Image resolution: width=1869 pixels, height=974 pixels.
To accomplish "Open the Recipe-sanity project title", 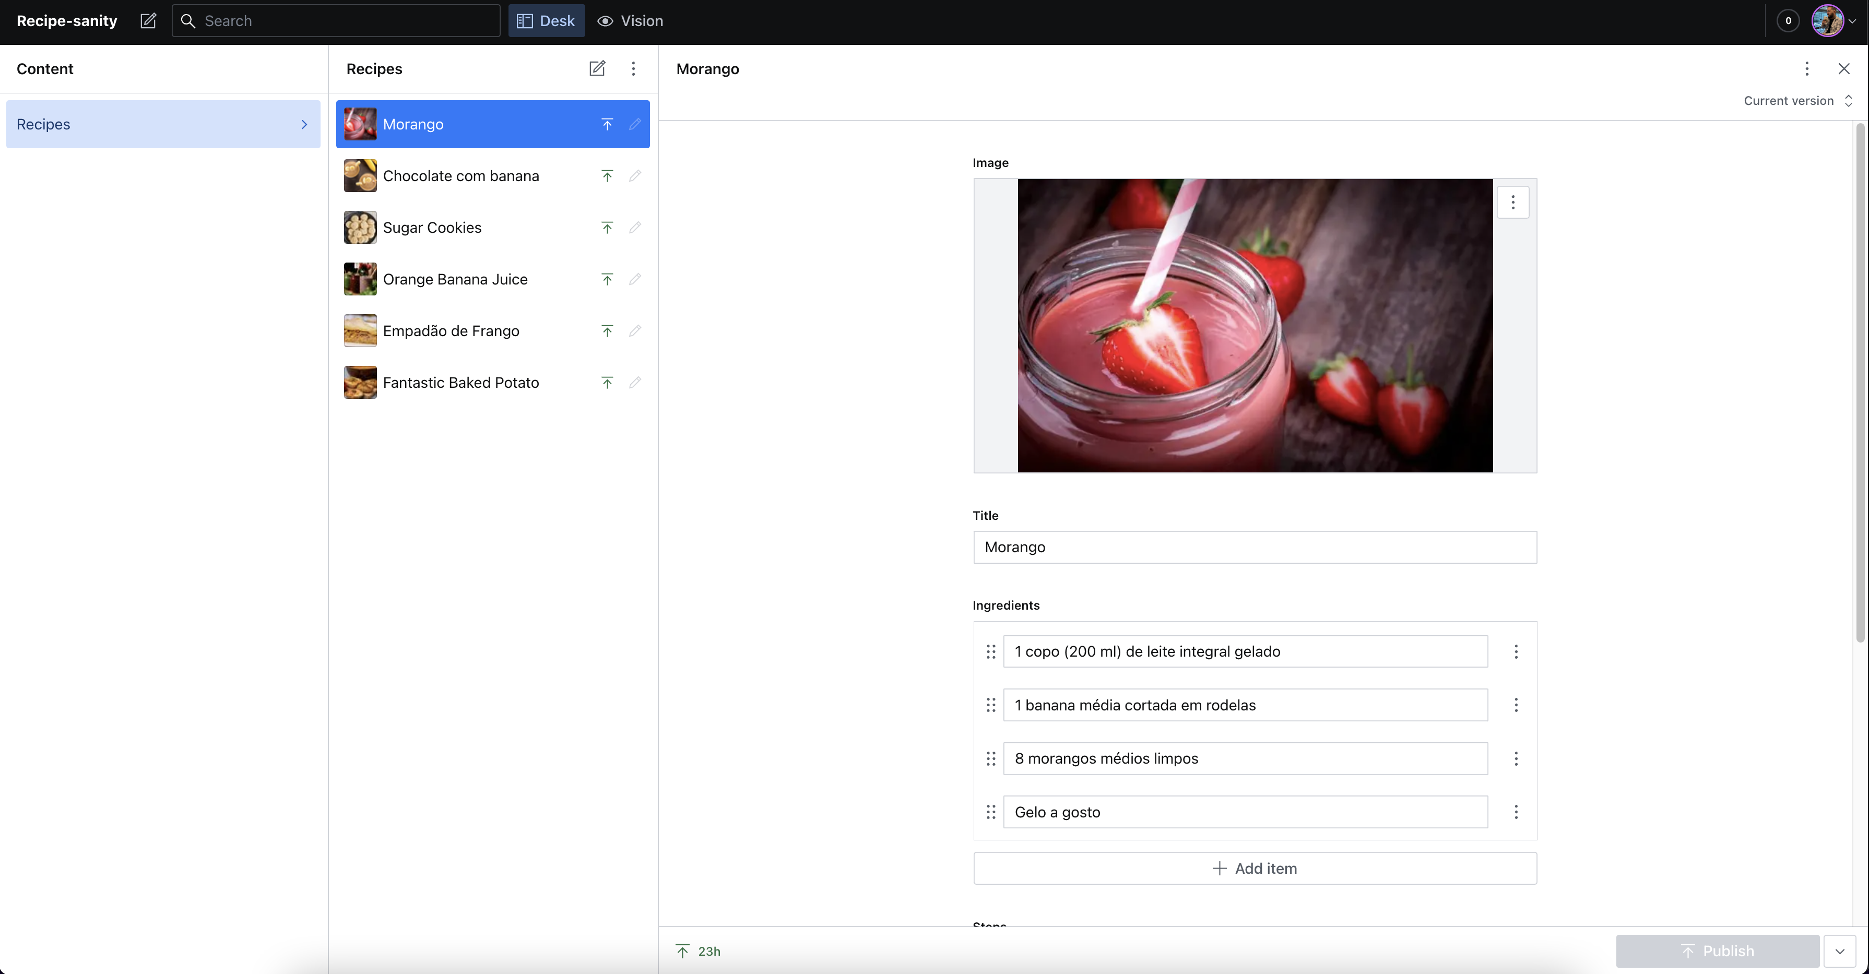I will pyautogui.click(x=67, y=21).
